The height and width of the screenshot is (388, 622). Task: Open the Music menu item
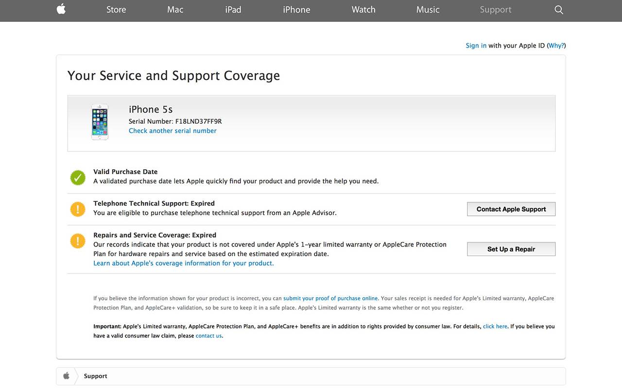[428, 10]
